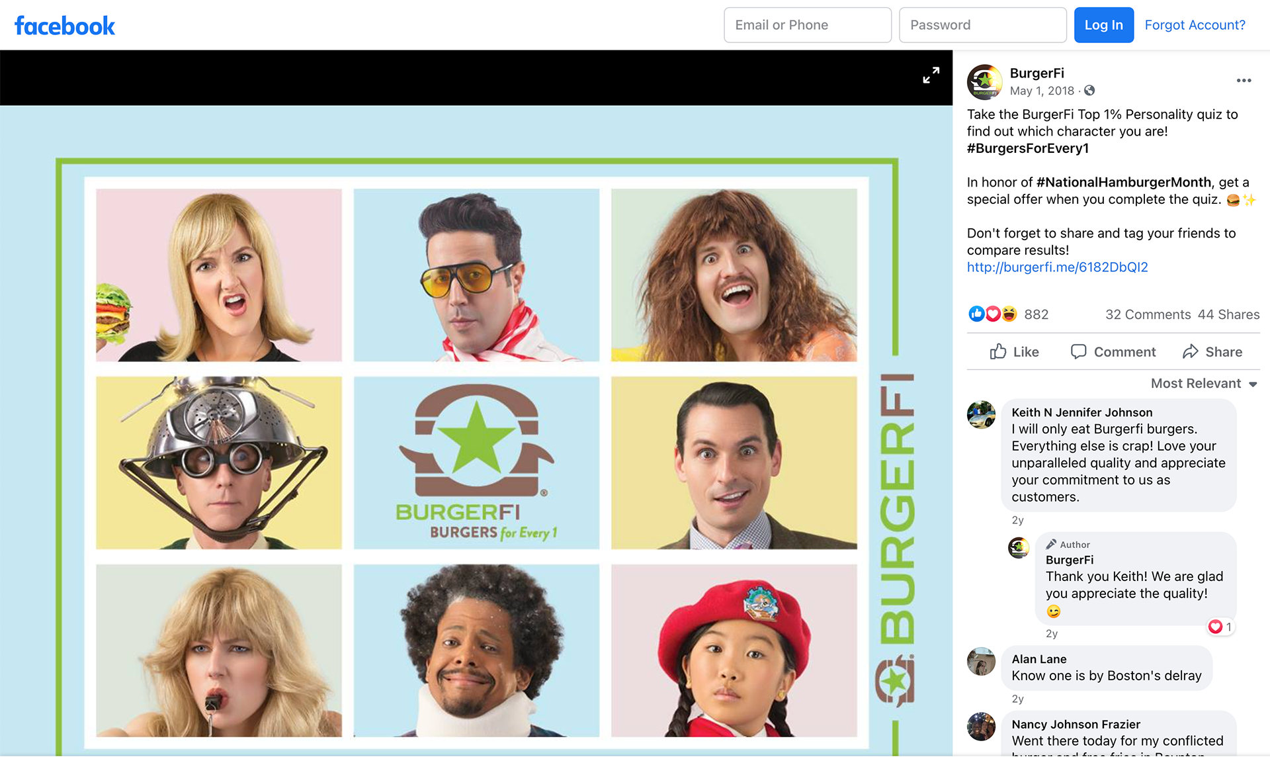
Task: Click the 2y timestamp under BurgerFi's reply
Action: click(1051, 634)
